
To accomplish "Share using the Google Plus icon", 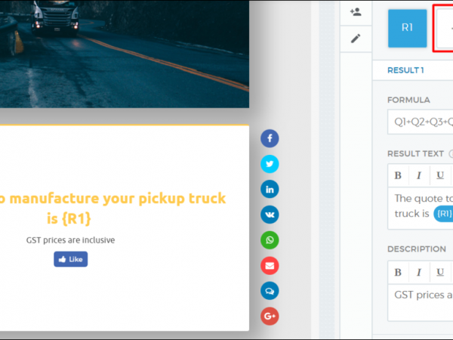I will (x=270, y=317).
